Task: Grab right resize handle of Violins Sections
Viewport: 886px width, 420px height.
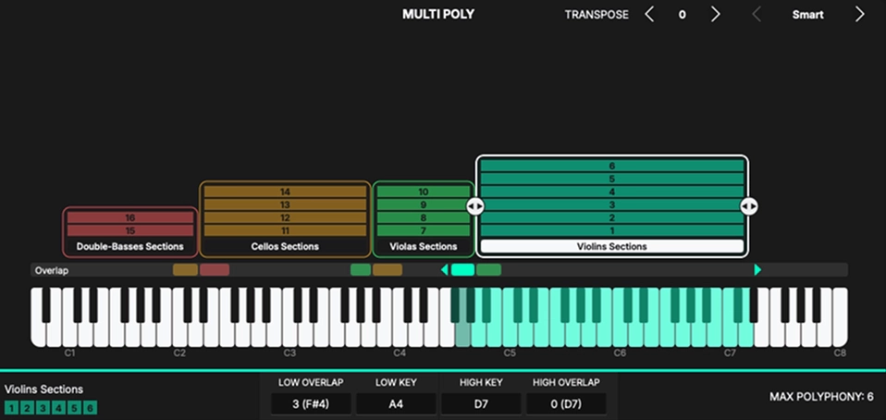Action: [749, 206]
